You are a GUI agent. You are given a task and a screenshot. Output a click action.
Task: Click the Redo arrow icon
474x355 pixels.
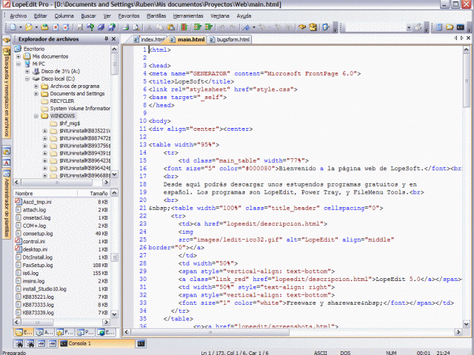coord(233,27)
